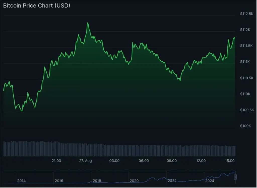The height and width of the screenshot is (188, 257).
Task: Select 2016 on the range navigator
Action: [59, 181]
